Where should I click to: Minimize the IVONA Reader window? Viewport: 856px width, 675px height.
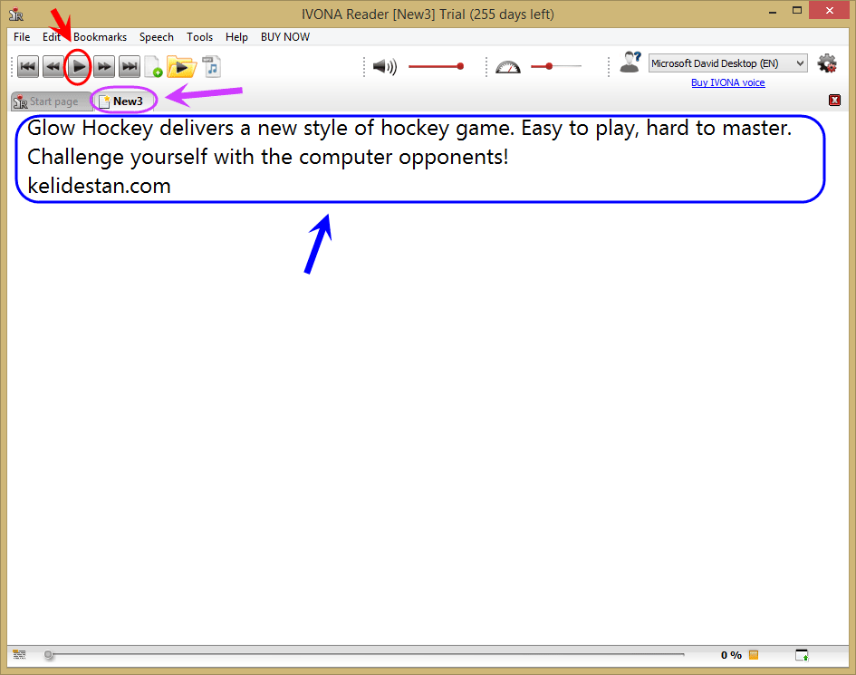tap(772, 12)
